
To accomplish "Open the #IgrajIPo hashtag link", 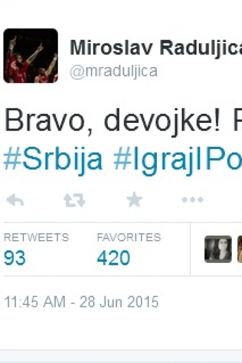I will 178,160.
